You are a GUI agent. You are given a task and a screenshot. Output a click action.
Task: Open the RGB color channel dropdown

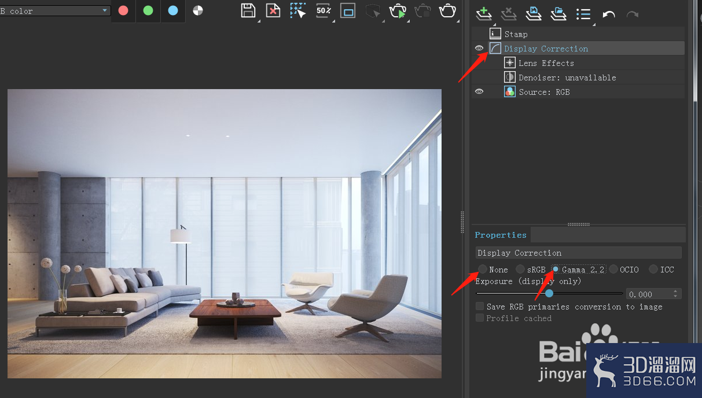(x=55, y=11)
